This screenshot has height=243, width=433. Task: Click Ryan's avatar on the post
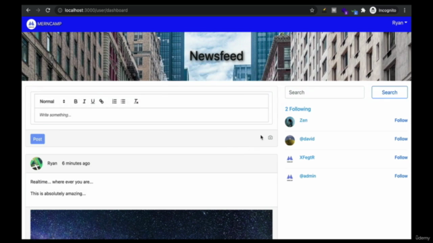tap(37, 163)
